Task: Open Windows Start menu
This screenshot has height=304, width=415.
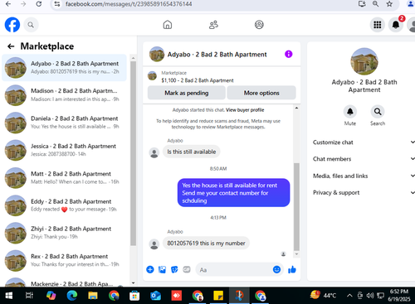Action: coord(9,296)
